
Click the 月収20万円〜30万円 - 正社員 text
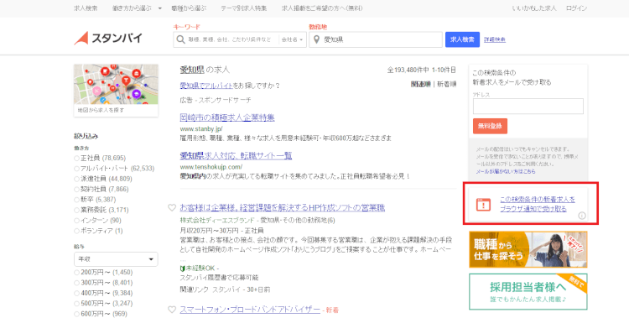coord(222,231)
